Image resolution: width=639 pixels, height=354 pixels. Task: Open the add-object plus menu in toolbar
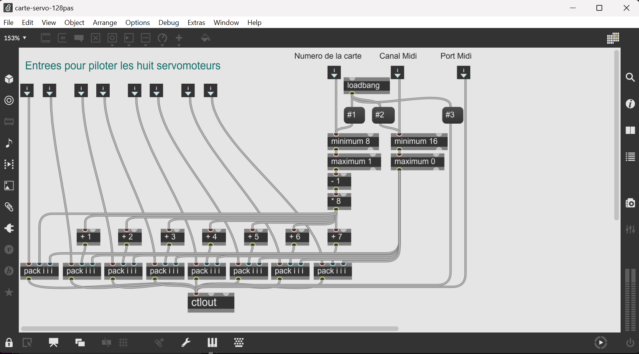[179, 38]
